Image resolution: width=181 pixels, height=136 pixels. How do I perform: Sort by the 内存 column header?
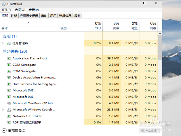[112, 26]
